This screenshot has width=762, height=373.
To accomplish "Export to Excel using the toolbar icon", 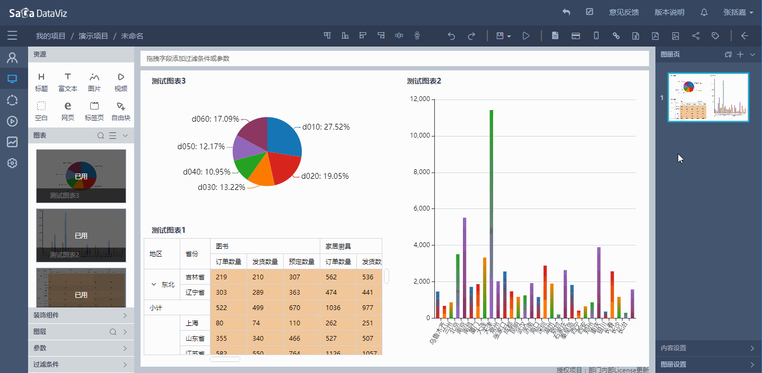I will click(x=635, y=36).
